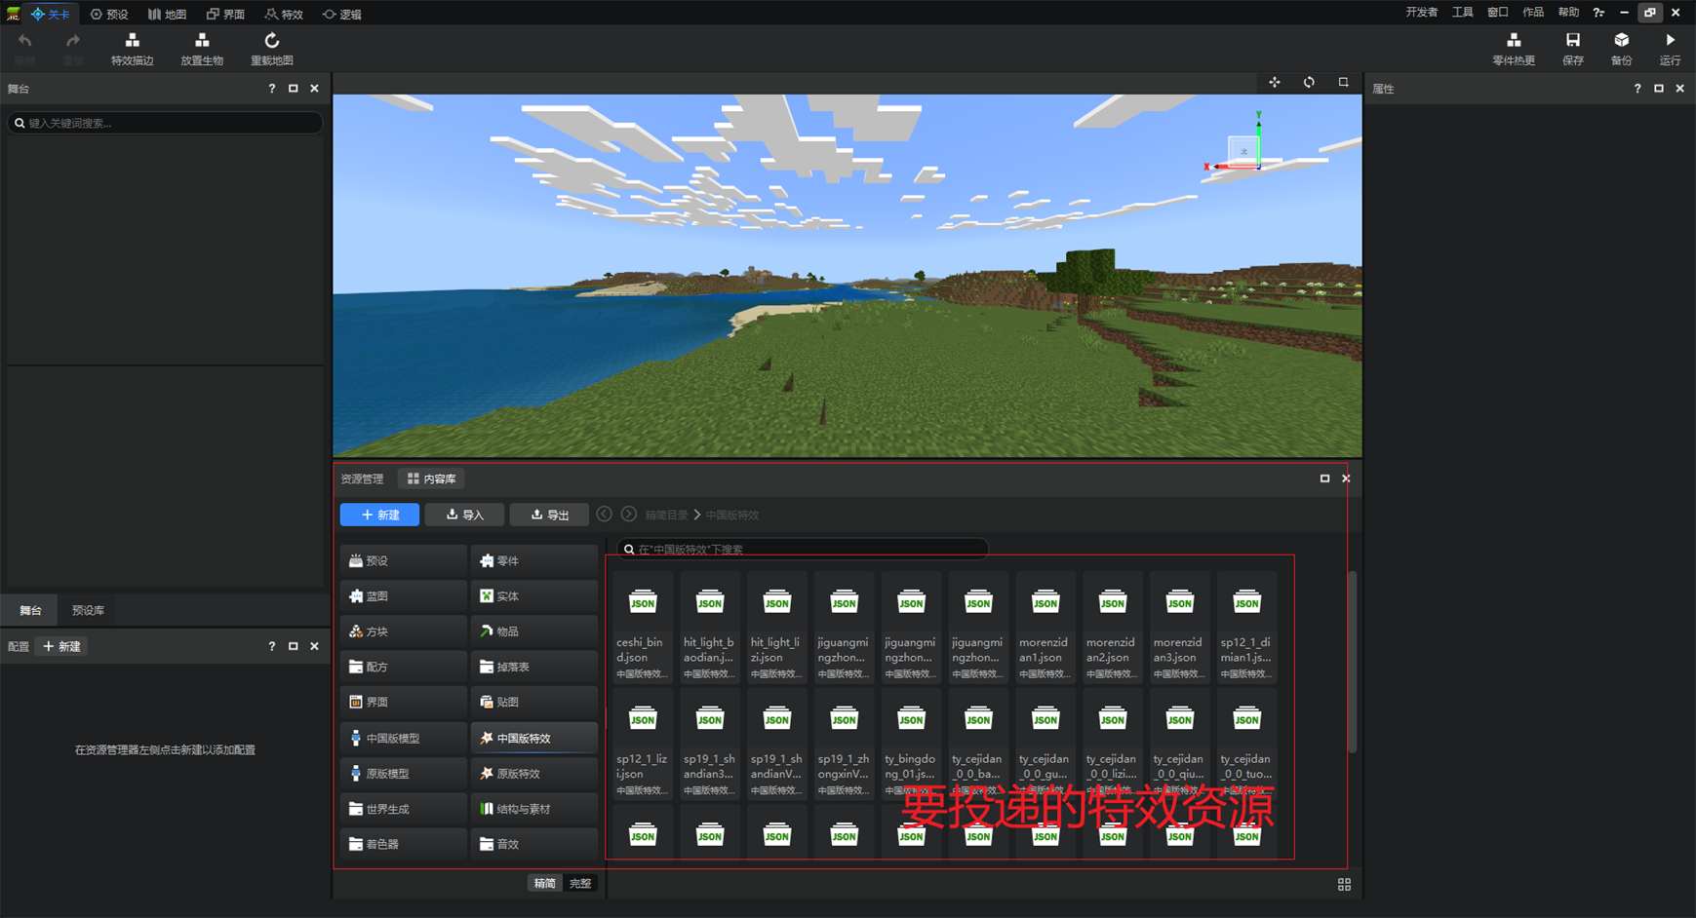The image size is (1696, 918).
Task: Click the 零件热更 hot reload icon
Action: [1514, 48]
